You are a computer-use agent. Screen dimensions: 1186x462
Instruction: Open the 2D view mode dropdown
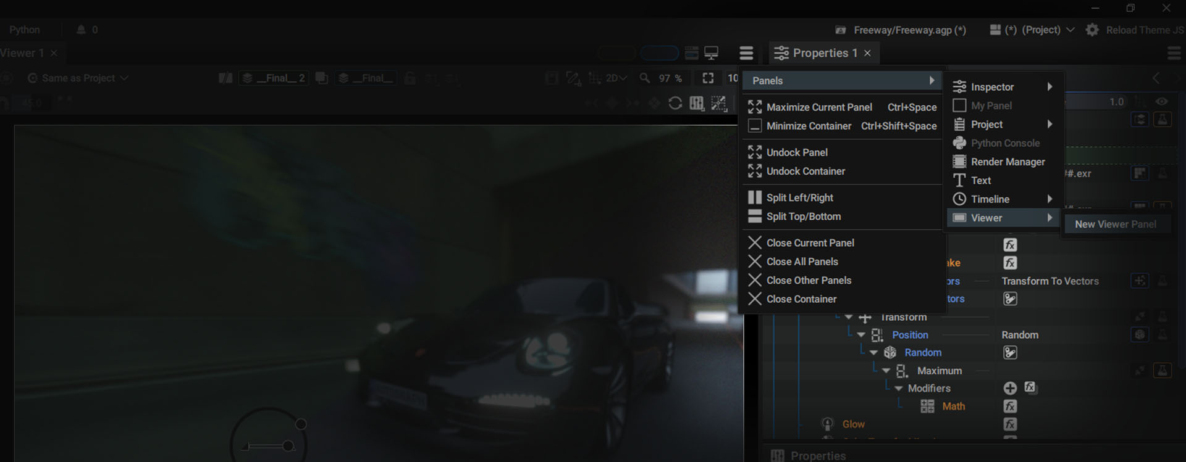pyautogui.click(x=616, y=78)
